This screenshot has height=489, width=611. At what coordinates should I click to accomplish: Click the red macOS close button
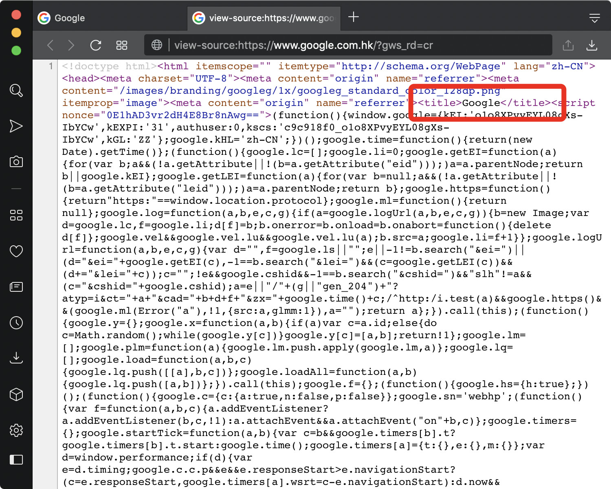(x=16, y=15)
